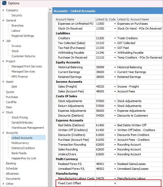
Task: Open the eBusiness options
Action: (x=12, y=174)
